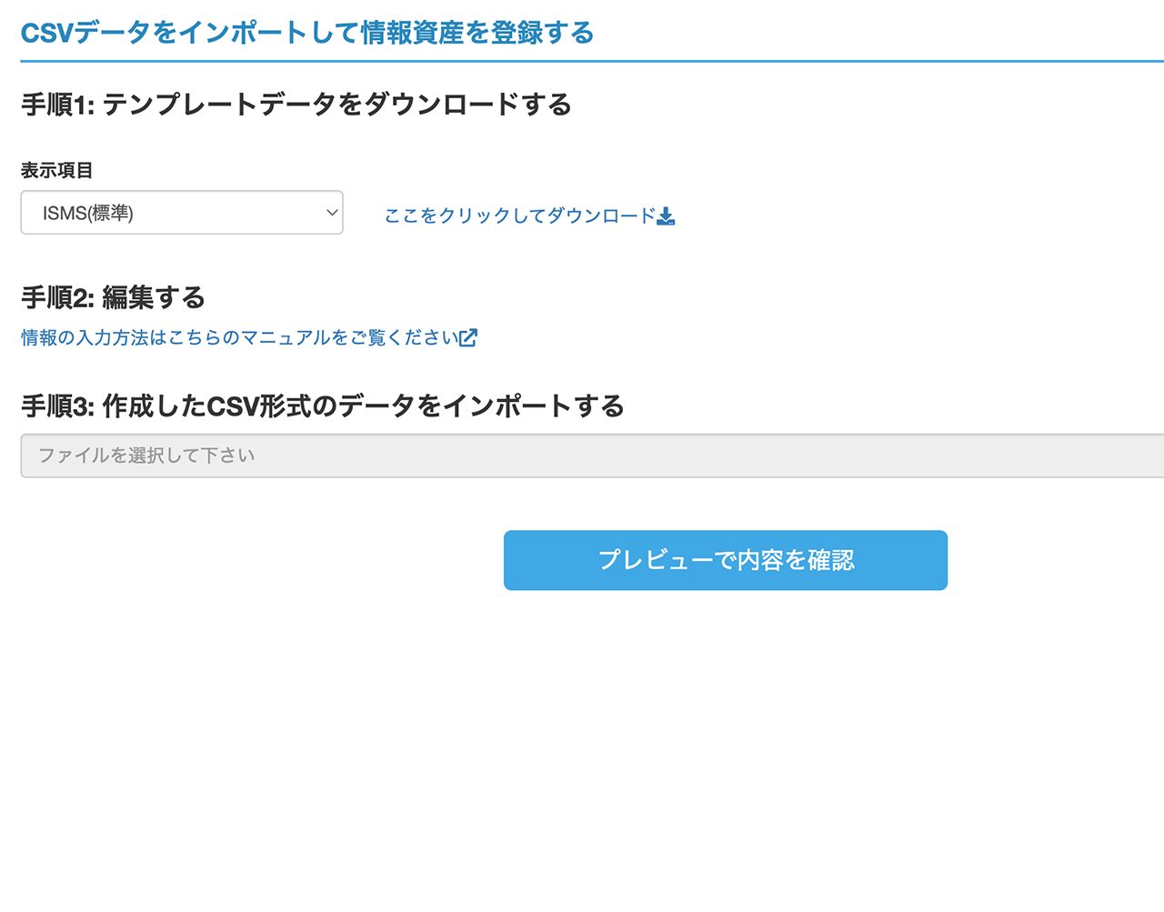Click the CSVデータをインポートして情報資産を登録する page title
Image resolution: width=1164 pixels, height=912 pixels.
pos(307,34)
